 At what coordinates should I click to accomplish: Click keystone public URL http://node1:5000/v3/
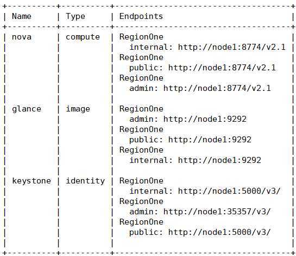[x=219, y=232]
